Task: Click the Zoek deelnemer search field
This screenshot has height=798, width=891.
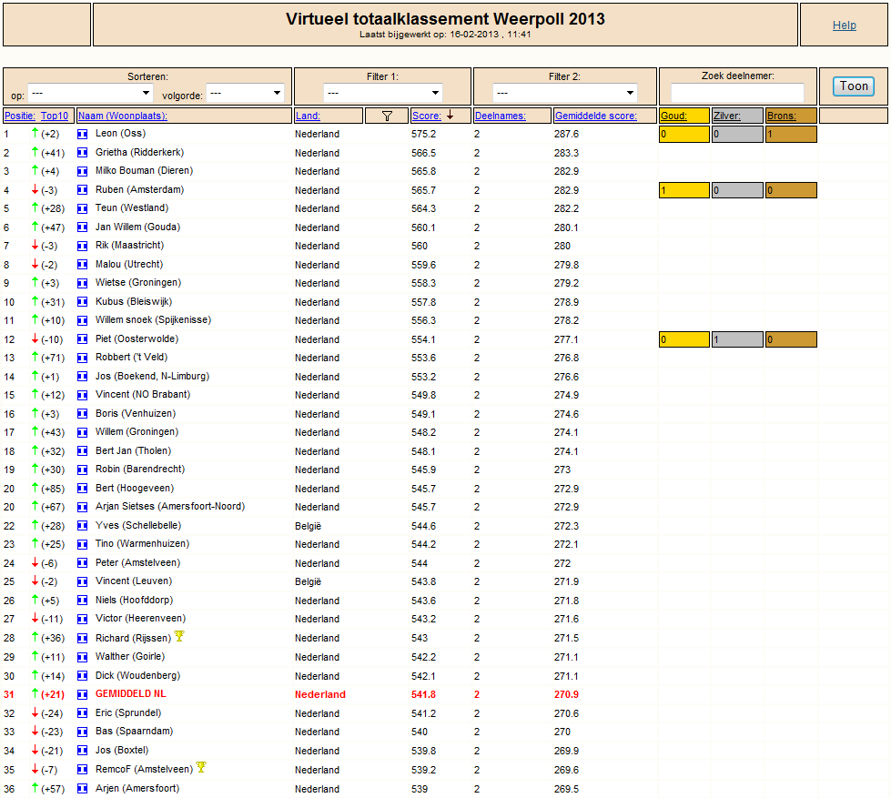Action: click(x=737, y=93)
